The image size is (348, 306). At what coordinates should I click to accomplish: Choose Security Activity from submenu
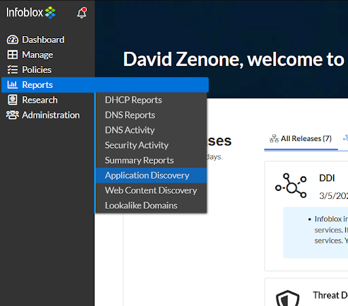pyautogui.click(x=151, y=145)
